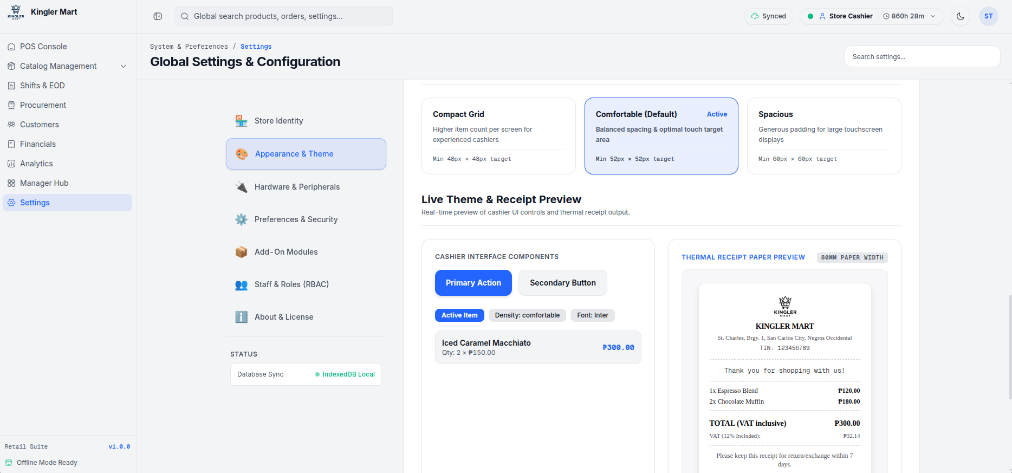The height and width of the screenshot is (473, 1012).
Task: Click the POS Console sidebar icon
Action: click(11, 47)
